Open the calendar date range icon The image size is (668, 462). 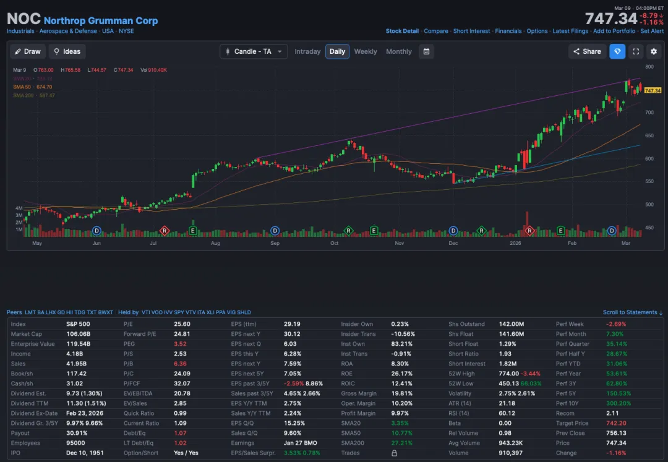point(426,51)
